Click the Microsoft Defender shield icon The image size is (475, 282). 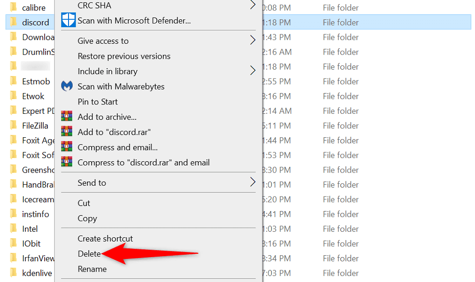pyautogui.click(x=68, y=20)
